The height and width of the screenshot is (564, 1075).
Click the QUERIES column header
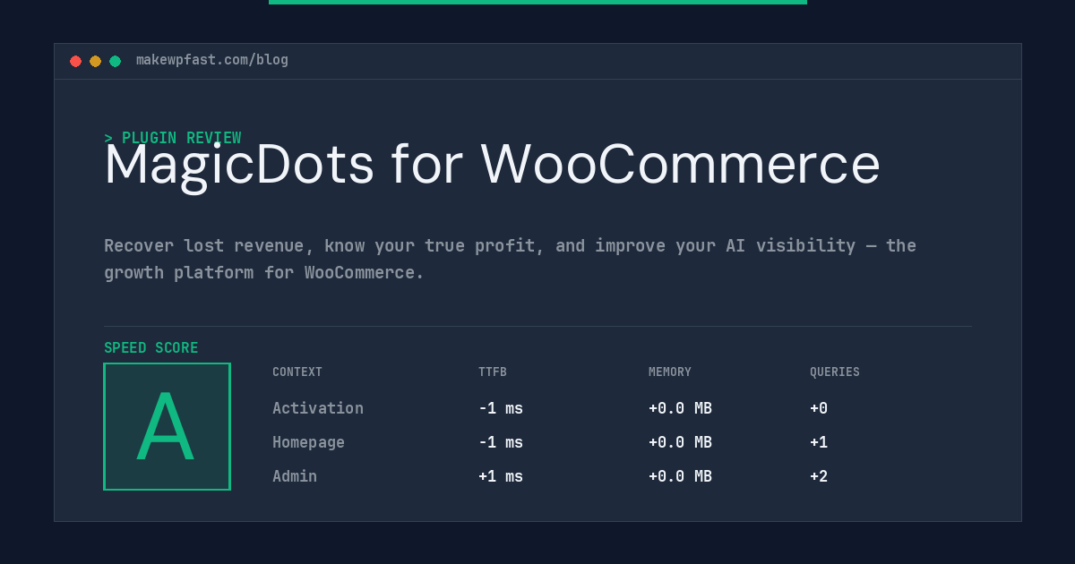835,372
